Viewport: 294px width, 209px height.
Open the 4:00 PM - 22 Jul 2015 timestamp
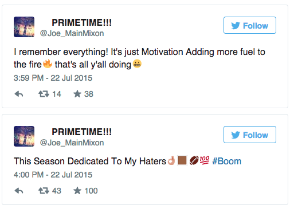point(53,175)
